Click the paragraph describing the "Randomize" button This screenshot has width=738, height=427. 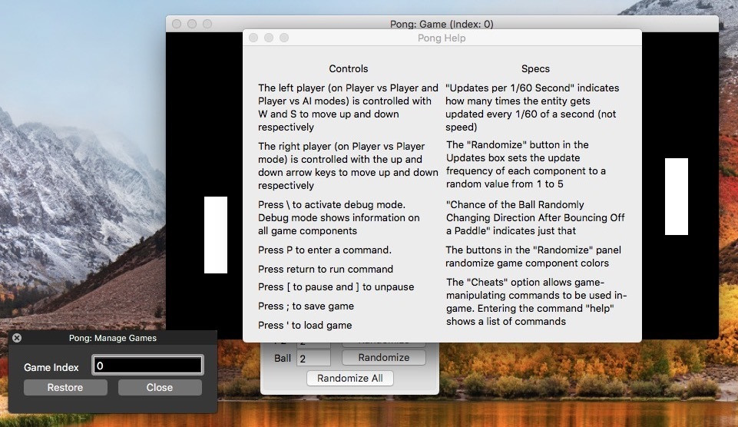pos(526,164)
